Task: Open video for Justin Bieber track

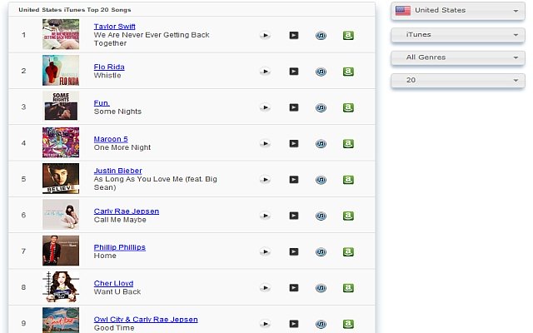Action: pyautogui.click(x=294, y=180)
